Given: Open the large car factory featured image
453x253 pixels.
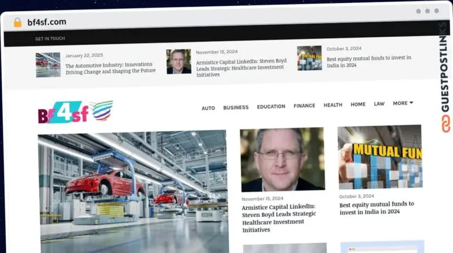Looking at the screenshot, I should [x=133, y=189].
